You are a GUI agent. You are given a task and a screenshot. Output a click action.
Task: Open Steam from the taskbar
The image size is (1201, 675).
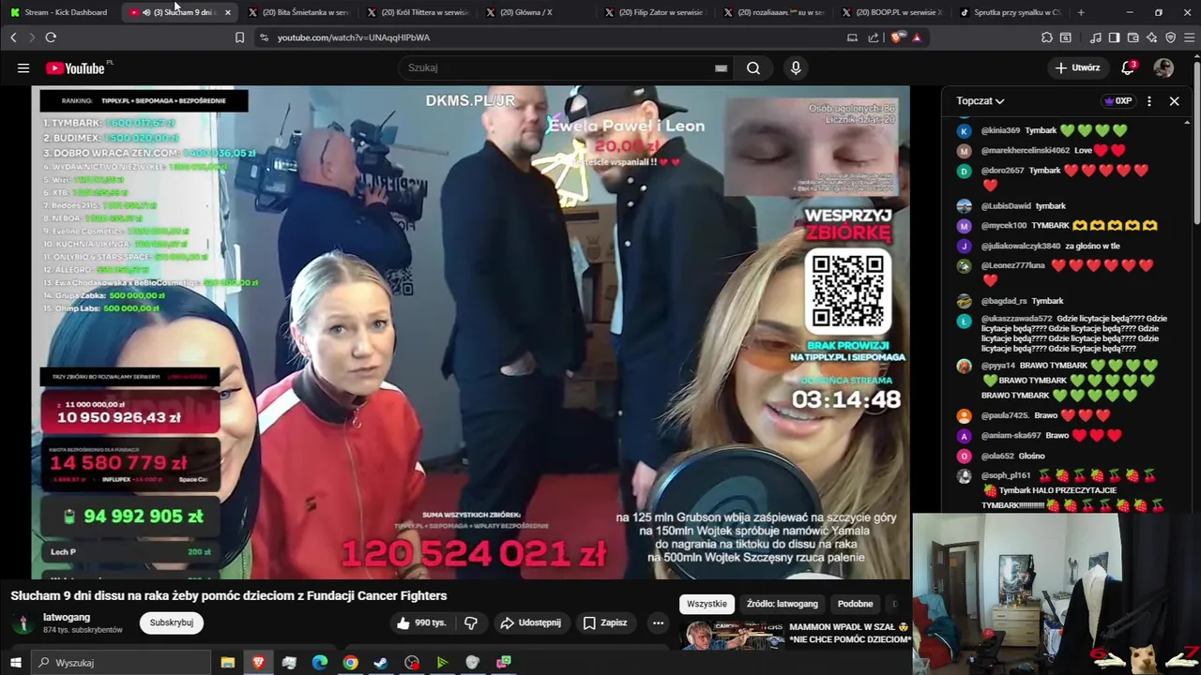[381, 663]
